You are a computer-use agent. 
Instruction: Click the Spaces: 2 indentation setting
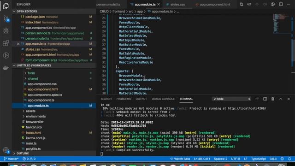[220, 159]
